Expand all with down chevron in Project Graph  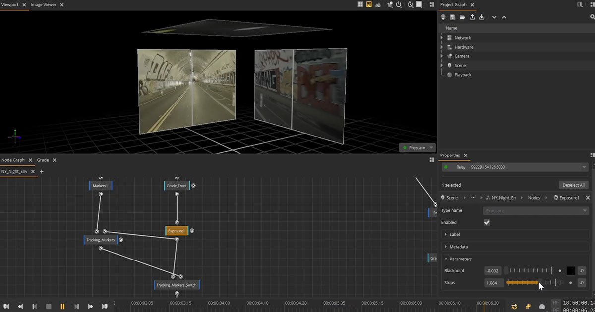(x=494, y=17)
